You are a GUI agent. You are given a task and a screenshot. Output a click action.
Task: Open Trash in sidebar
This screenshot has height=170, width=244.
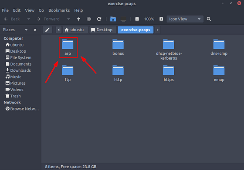(x=13, y=96)
